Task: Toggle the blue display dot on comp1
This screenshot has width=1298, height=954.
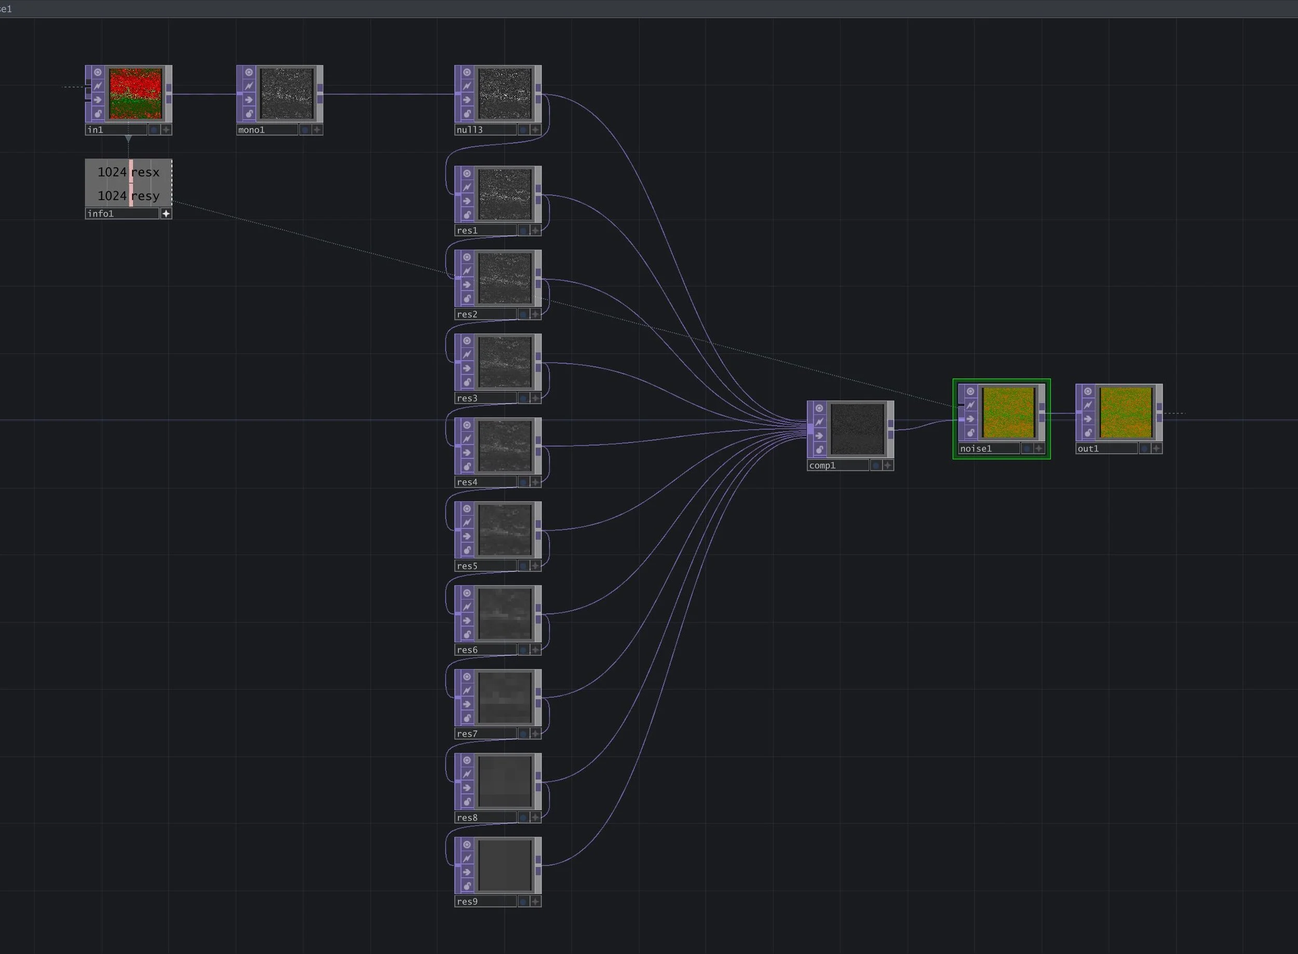Action: click(876, 466)
